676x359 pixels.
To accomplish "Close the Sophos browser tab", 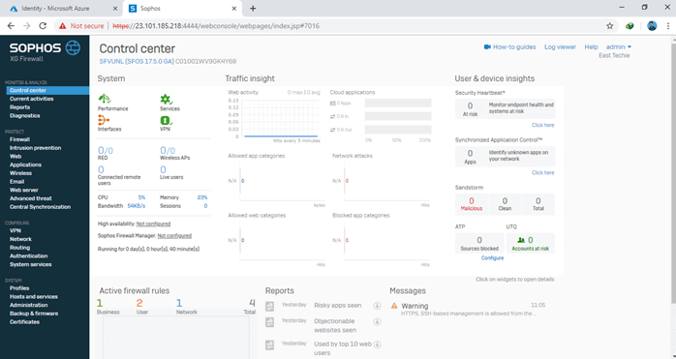I will pyautogui.click(x=234, y=8).
